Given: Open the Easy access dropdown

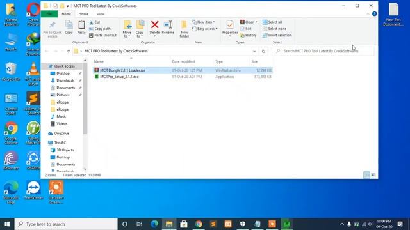Looking at the screenshot, I should (x=205, y=29).
